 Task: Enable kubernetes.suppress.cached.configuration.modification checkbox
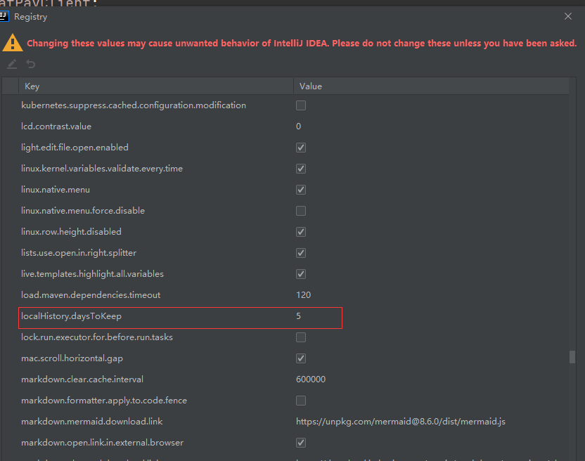(x=301, y=105)
